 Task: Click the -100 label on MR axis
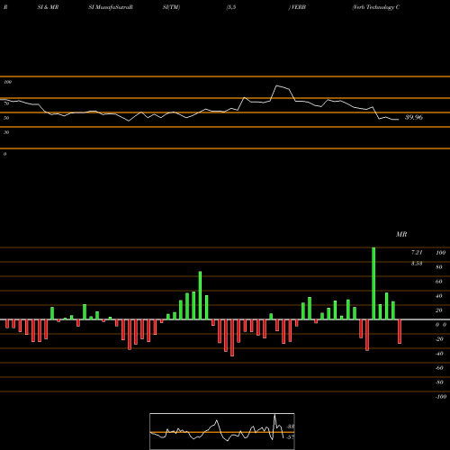pyautogui.click(x=441, y=396)
